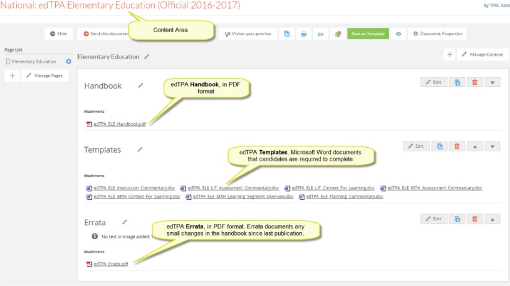Image resolution: width=510 pixels, height=286 pixels.
Task: Click Edit button for Errata section
Action: 434,219
